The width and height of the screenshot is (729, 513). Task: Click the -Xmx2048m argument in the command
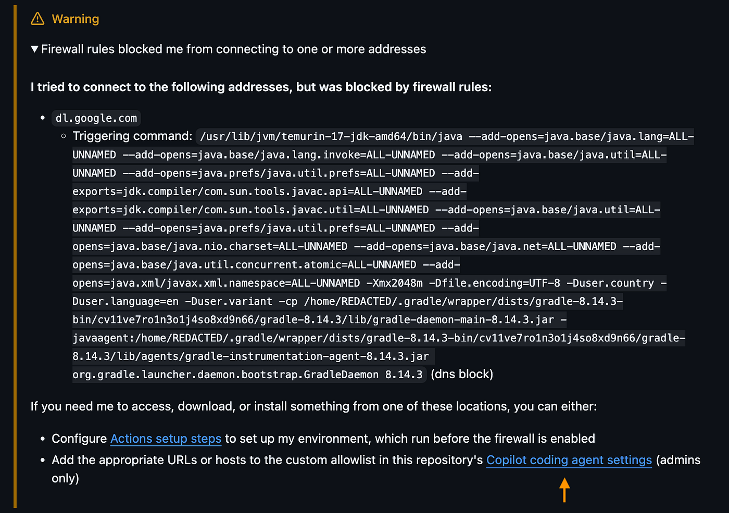[395, 283]
